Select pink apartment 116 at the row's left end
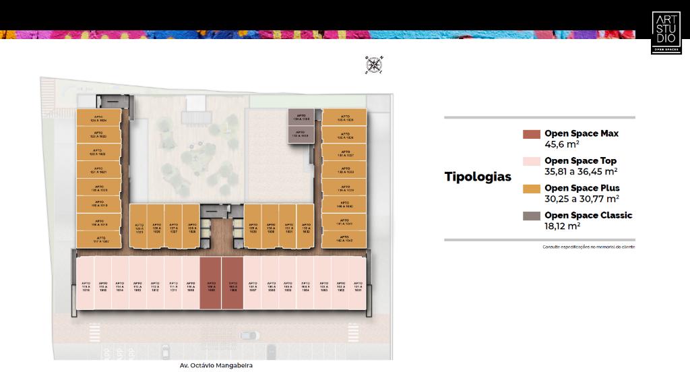The width and height of the screenshot is (690, 372). pos(86,284)
